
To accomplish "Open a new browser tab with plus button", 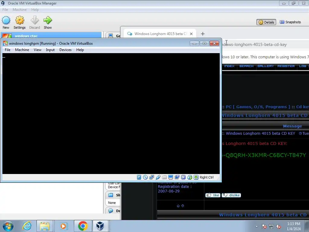I will tap(202, 34).
